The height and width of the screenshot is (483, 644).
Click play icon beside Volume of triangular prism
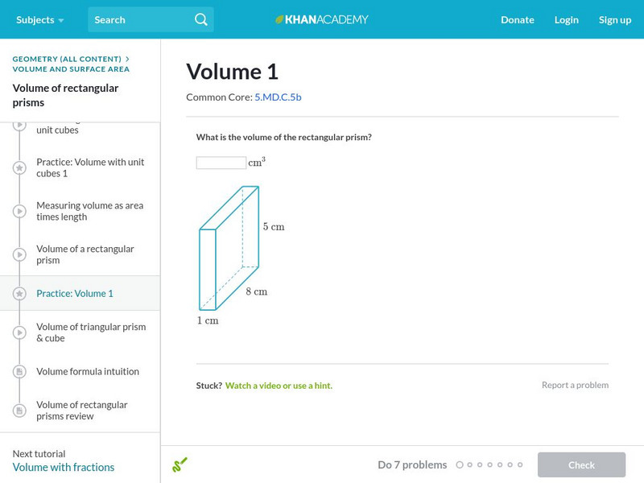19,332
